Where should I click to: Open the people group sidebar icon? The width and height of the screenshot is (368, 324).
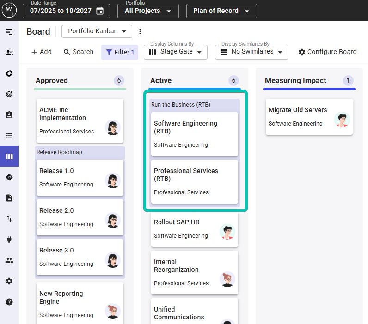click(x=9, y=260)
